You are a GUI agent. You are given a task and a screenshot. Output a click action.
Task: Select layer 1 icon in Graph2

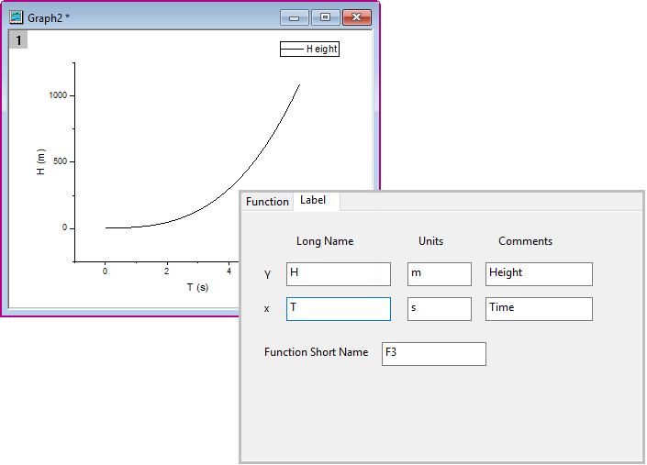[x=18, y=40]
